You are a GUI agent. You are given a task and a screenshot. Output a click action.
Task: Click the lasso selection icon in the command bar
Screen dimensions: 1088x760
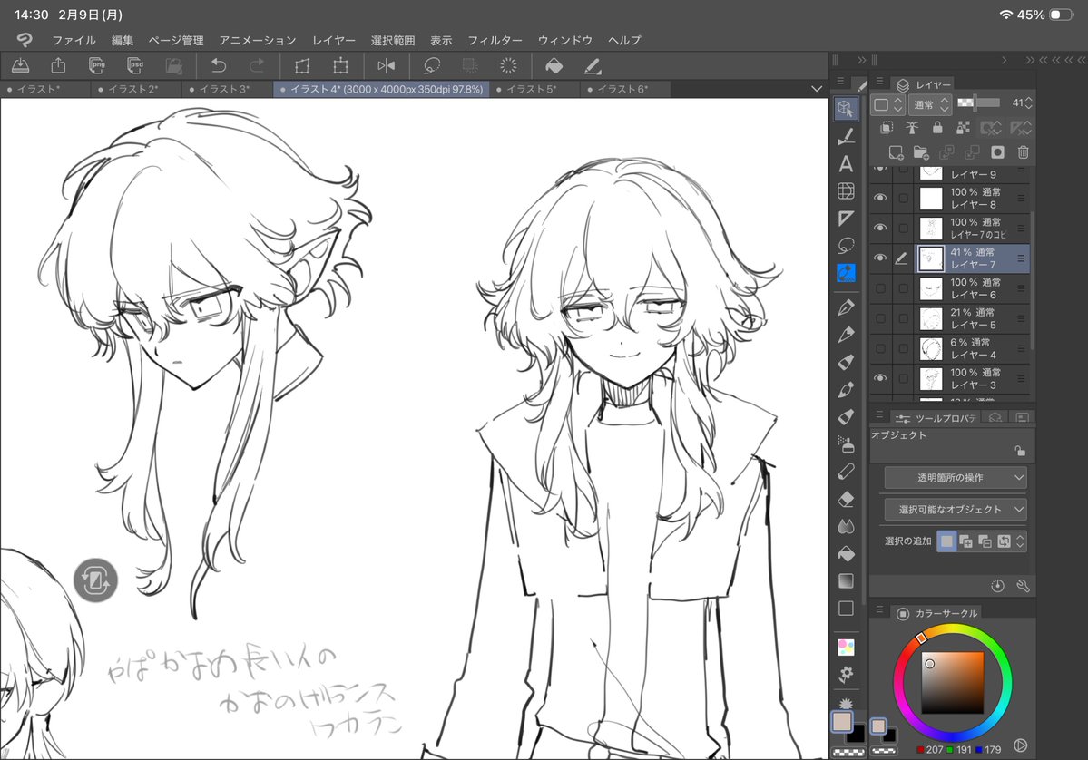point(432,66)
